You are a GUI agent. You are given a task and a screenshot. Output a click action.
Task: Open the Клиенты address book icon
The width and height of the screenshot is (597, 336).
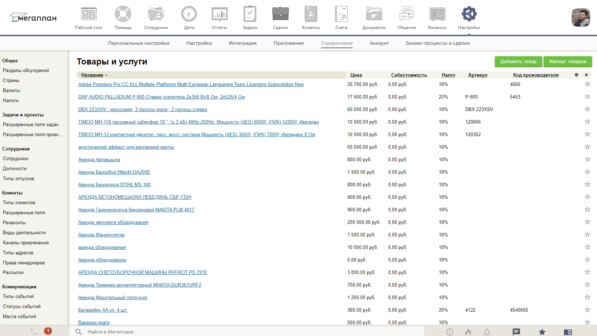pyautogui.click(x=311, y=14)
